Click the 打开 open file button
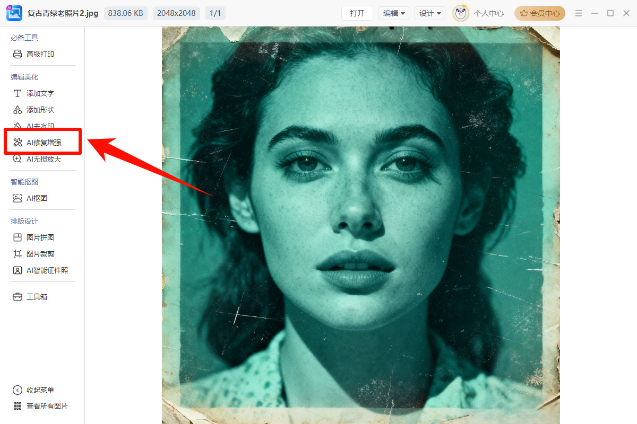This screenshot has width=637, height=424. pos(357,13)
